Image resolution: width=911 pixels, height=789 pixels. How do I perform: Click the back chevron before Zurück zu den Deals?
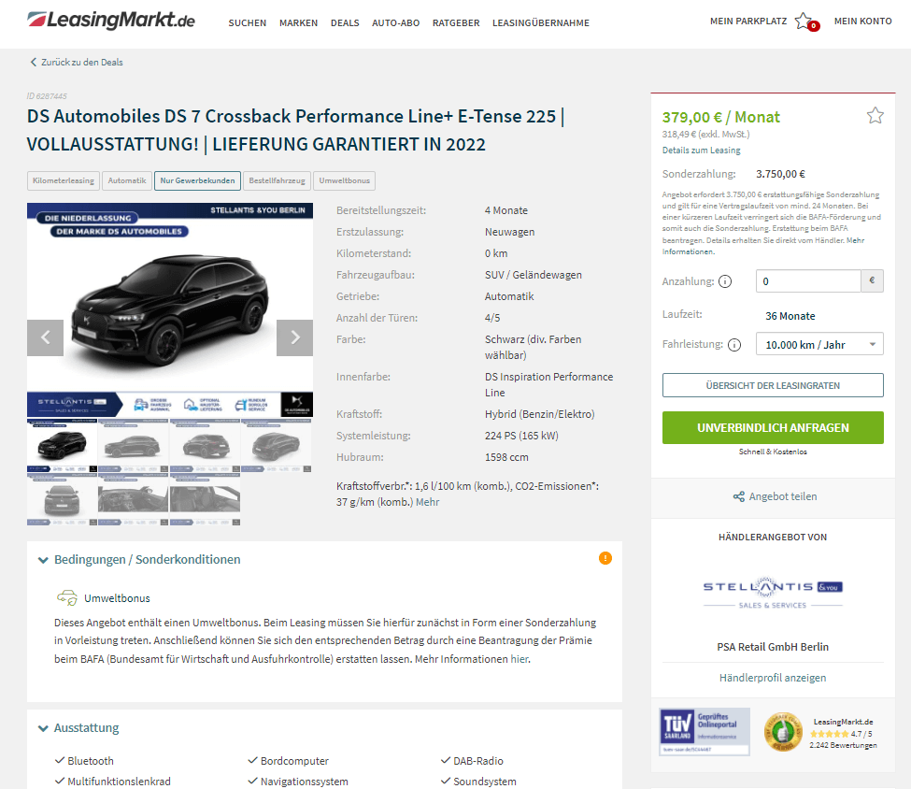pos(33,63)
